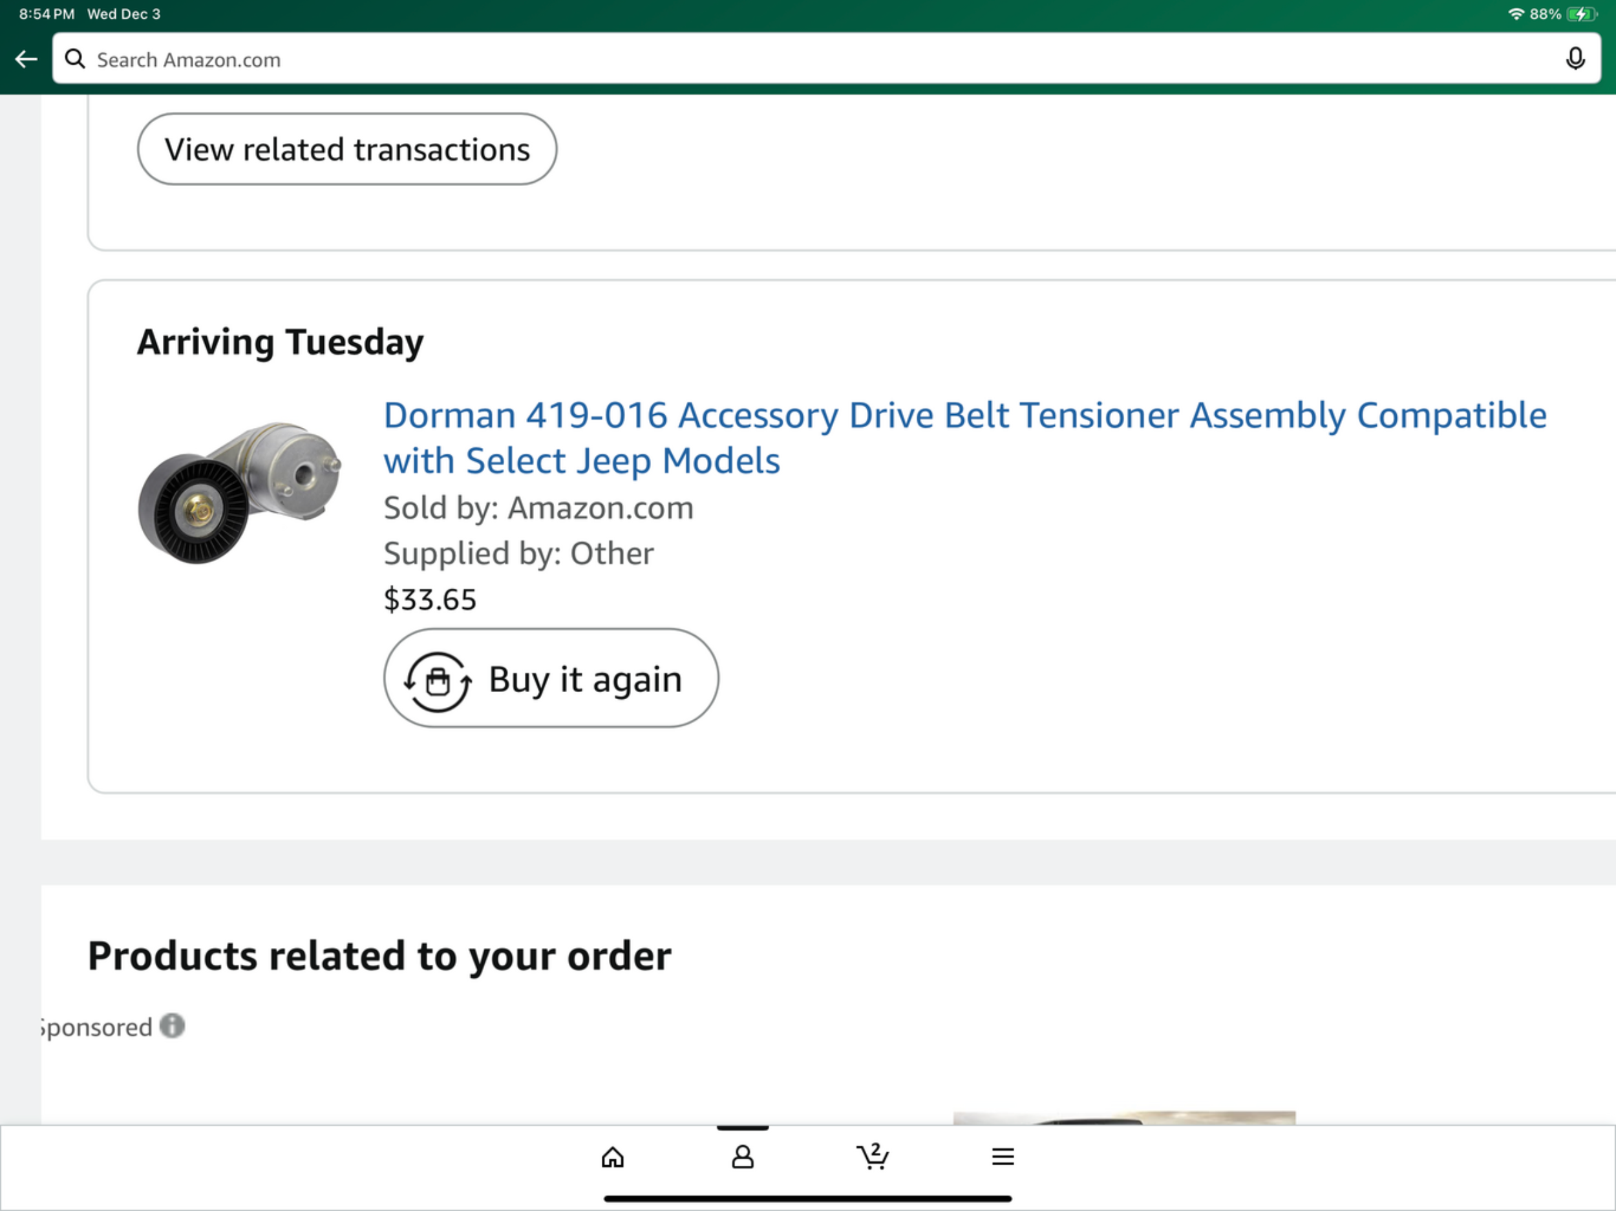Show Sponsored info via the info icon
Image resolution: width=1616 pixels, height=1211 pixels.
point(173,1026)
